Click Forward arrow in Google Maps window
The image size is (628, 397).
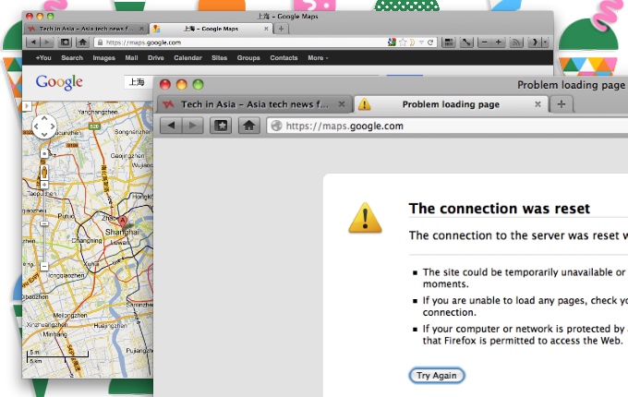pyautogui.click(x=47, y=42)
